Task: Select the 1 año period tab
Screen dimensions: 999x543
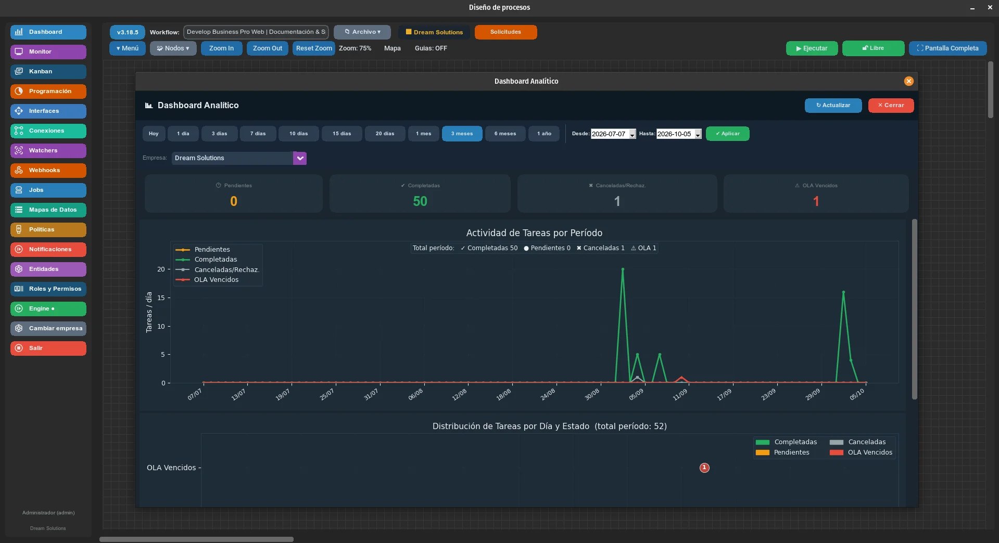Action: (x=544, y=134)
